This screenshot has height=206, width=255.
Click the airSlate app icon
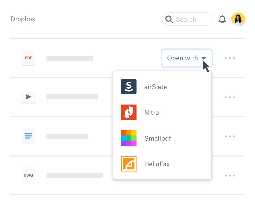coord(129,87)
